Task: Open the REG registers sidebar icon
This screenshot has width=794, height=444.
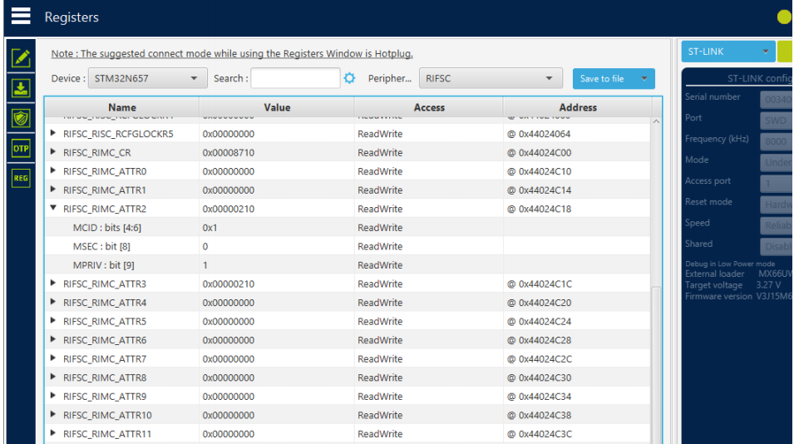Action: tap(21, 178)
